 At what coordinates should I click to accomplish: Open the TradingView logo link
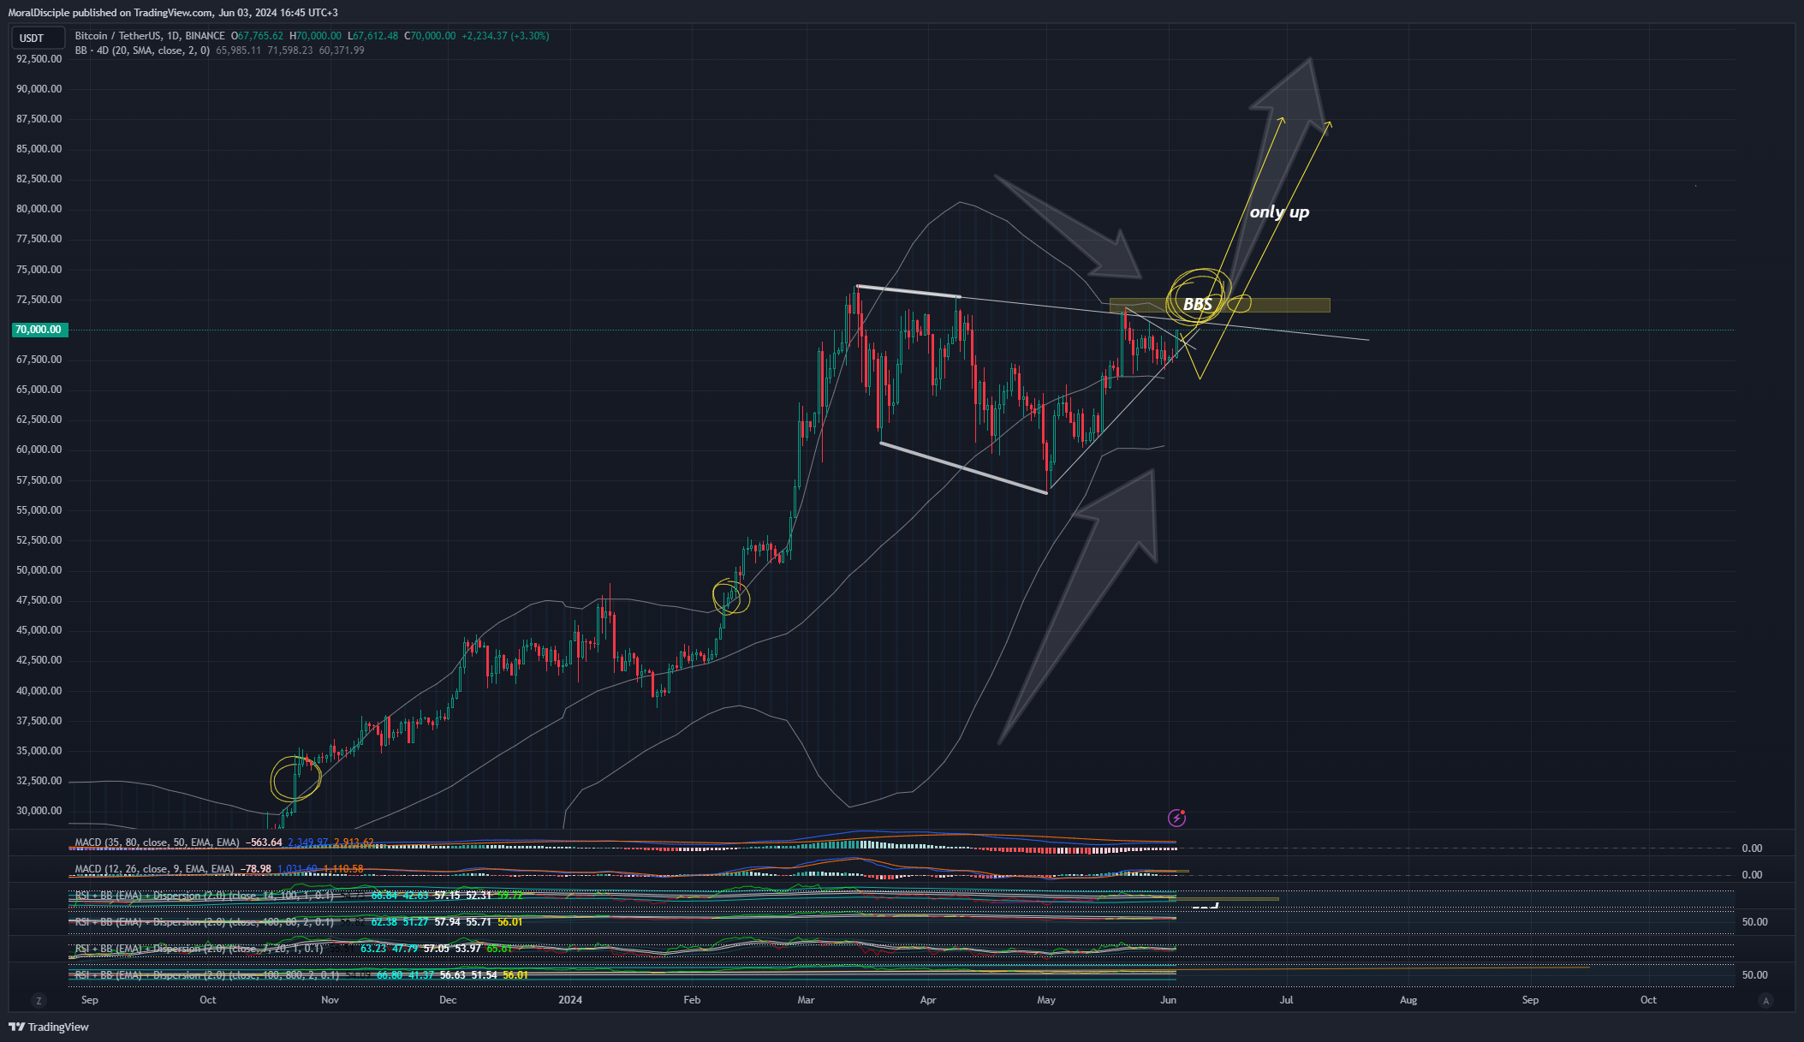point(49,1027)
